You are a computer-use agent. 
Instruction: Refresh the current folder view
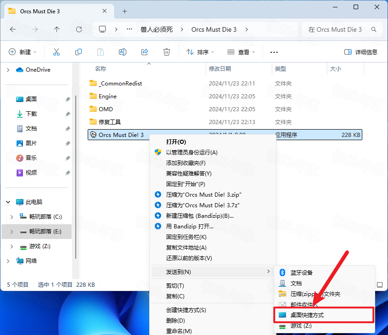[x=79, y=29]
